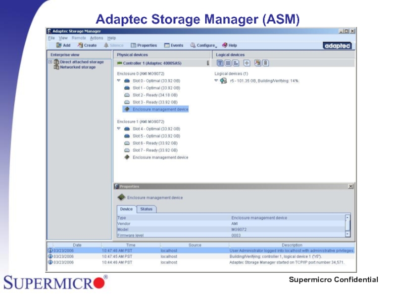Select full size capacity view icon
Screen dimensions: 396x297
pos(228,63)
